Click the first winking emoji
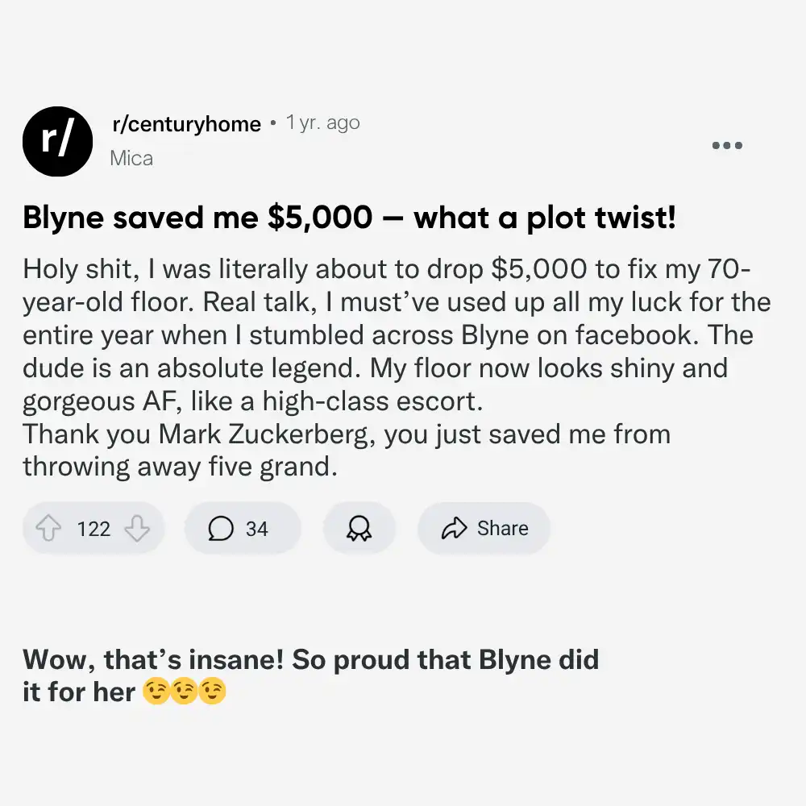The image size is (806, 806). [x=156, y=692]
